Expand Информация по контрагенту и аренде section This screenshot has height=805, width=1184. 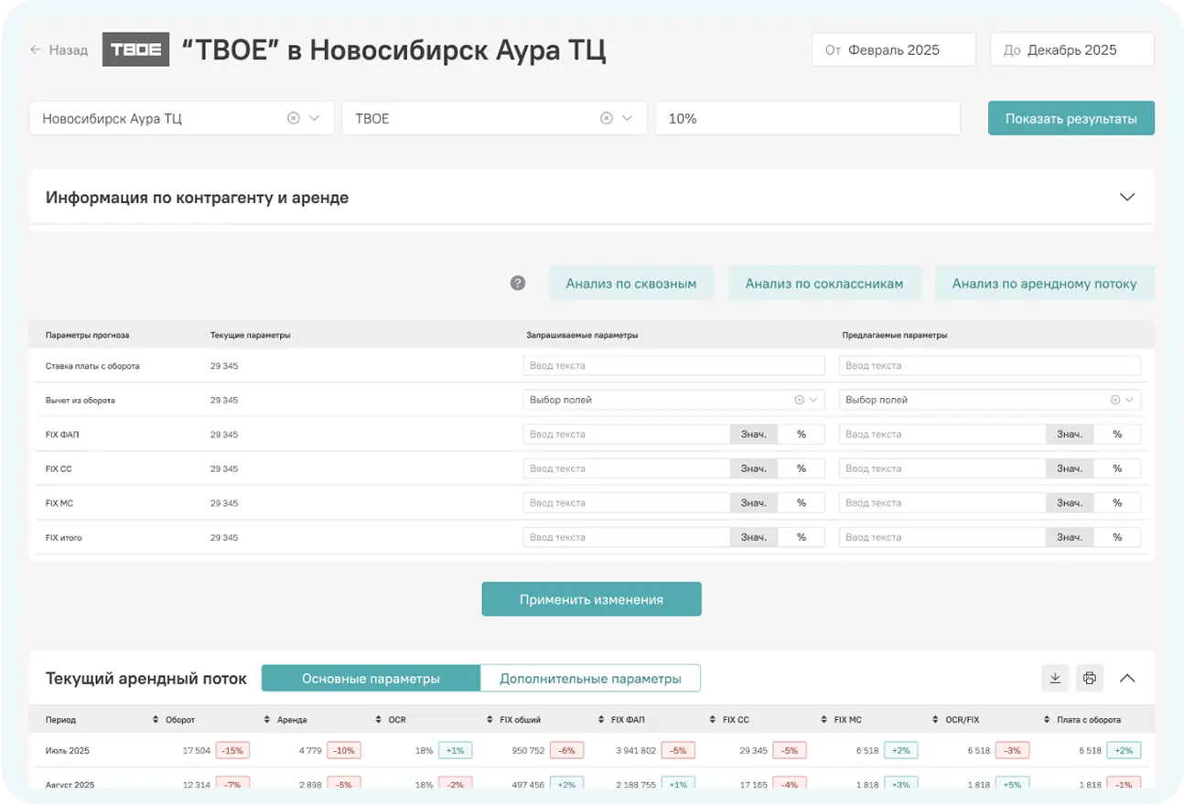[x=1127, y=198]
